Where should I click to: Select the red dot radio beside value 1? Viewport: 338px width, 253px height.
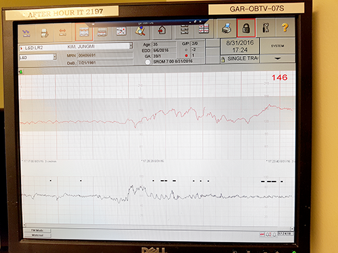pos(187,55)
